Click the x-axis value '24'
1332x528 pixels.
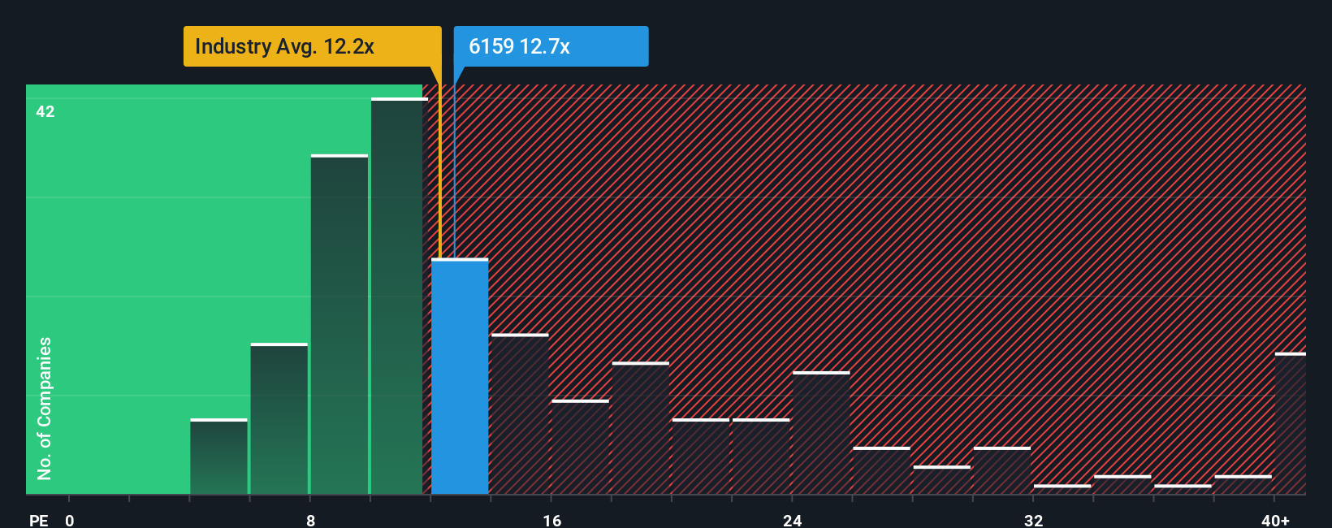793,520
